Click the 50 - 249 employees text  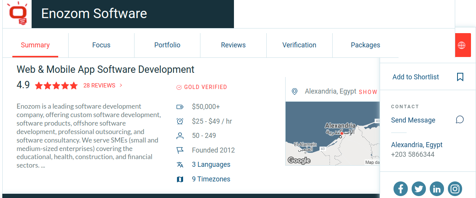point(204,136)
